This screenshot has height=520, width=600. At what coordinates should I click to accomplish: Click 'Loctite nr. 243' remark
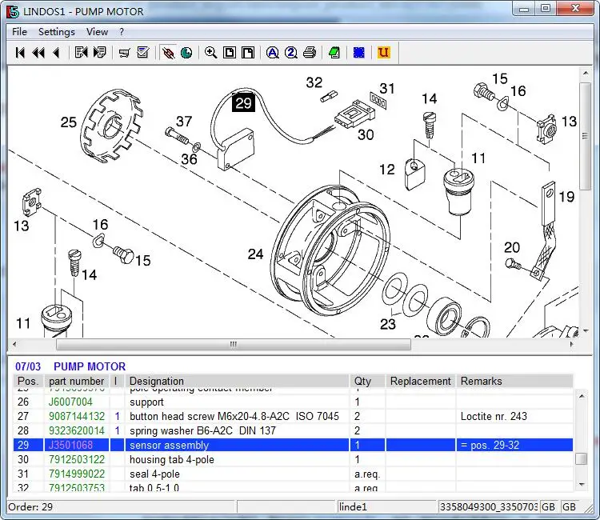tap(494, 416)
